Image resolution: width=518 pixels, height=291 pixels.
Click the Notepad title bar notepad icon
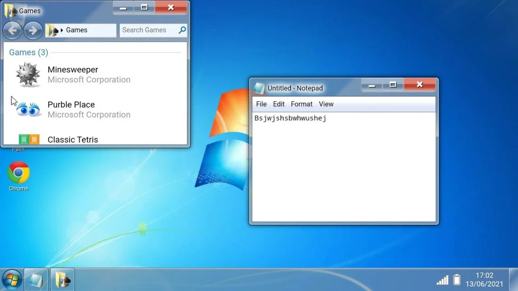[x=259, y=88]
